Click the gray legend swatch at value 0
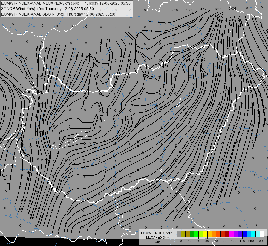This screenshot has height=246, width=268. (179, 234)
